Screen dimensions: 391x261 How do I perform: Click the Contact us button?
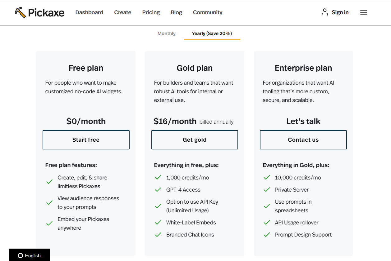(303, 140)
